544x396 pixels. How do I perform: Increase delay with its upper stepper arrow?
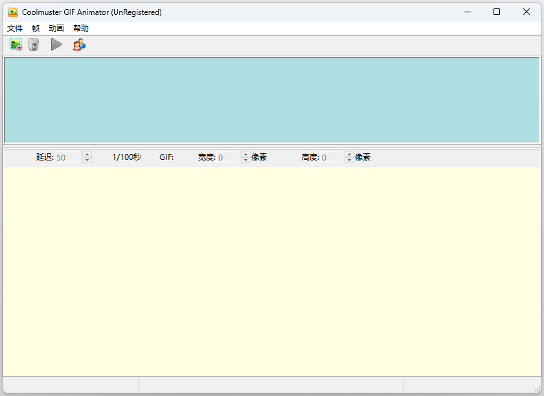click(x=87, y=154)
